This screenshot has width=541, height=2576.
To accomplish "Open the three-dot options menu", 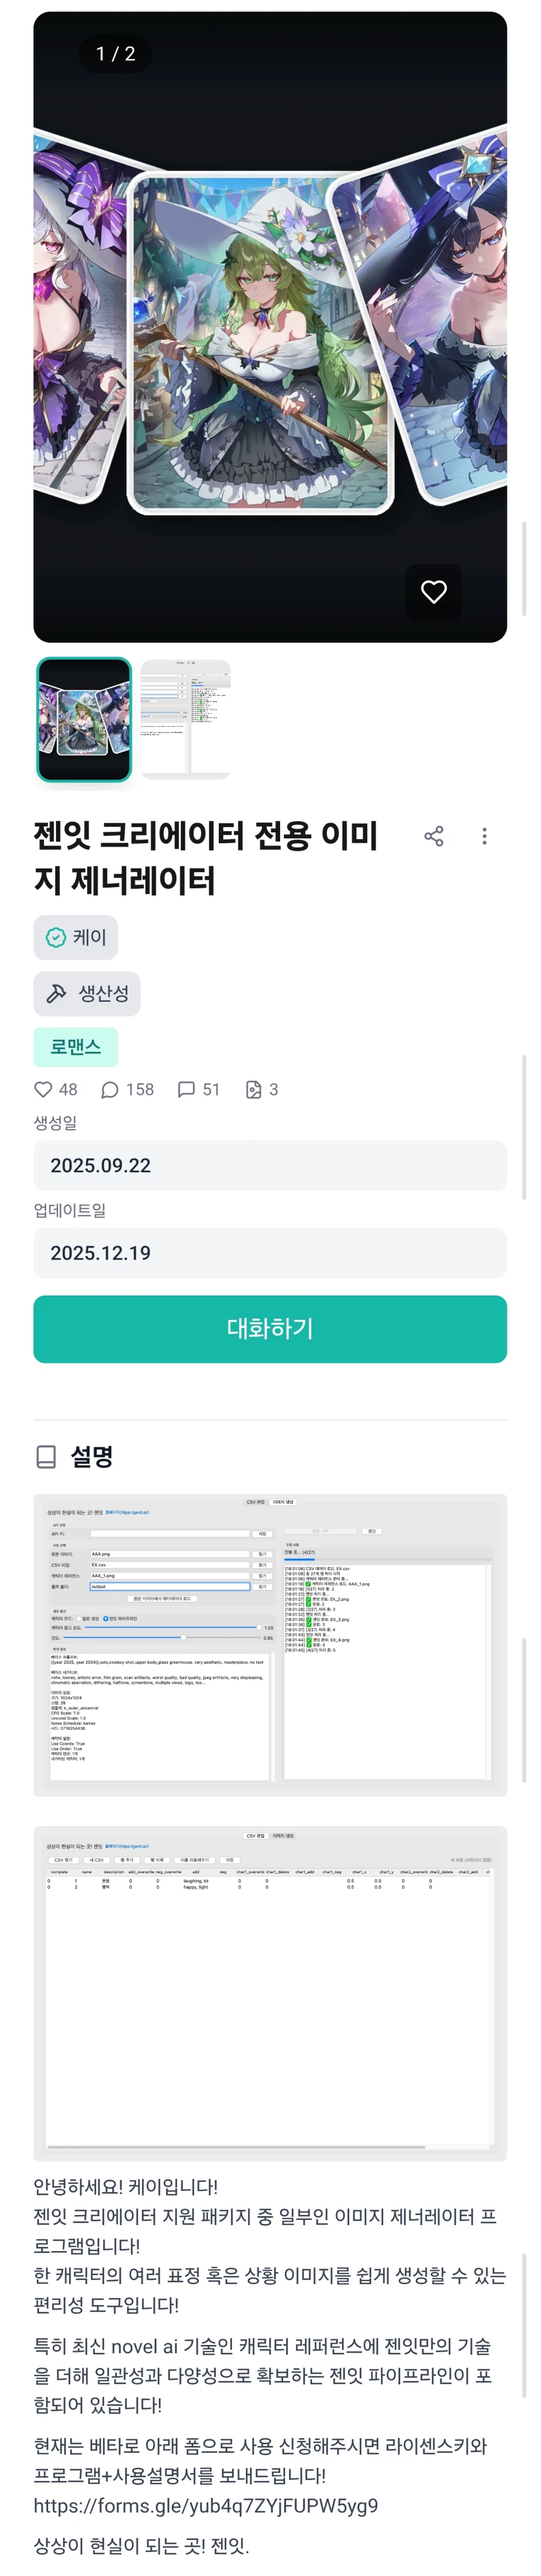I will [x=484, y=836].
